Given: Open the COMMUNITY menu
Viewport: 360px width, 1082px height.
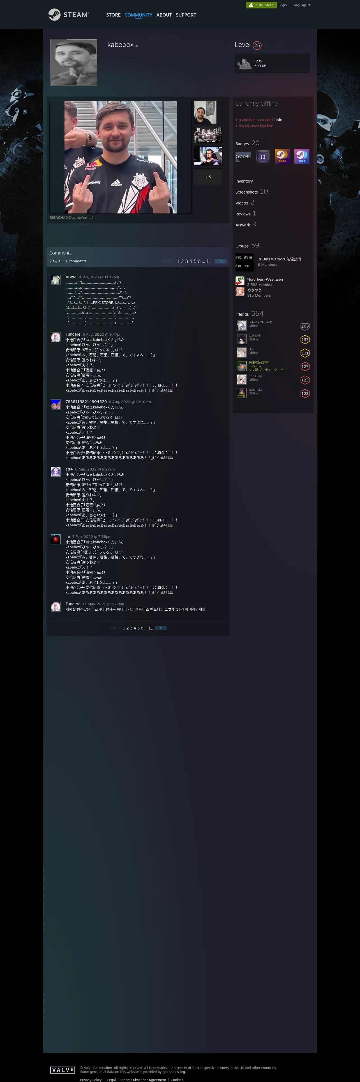Looking at the screenshot, I should 138,15.
